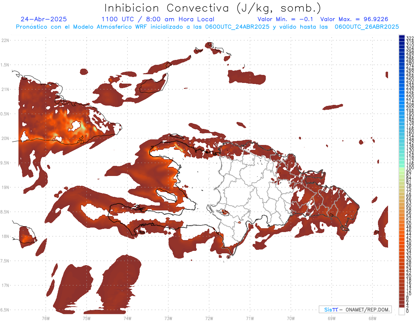Image resolution: width=418 pixels, height=323 pixels.
Task: Click "1100 UTC / 8:00 am Hora Local" time label
Action: pos(158,19)
